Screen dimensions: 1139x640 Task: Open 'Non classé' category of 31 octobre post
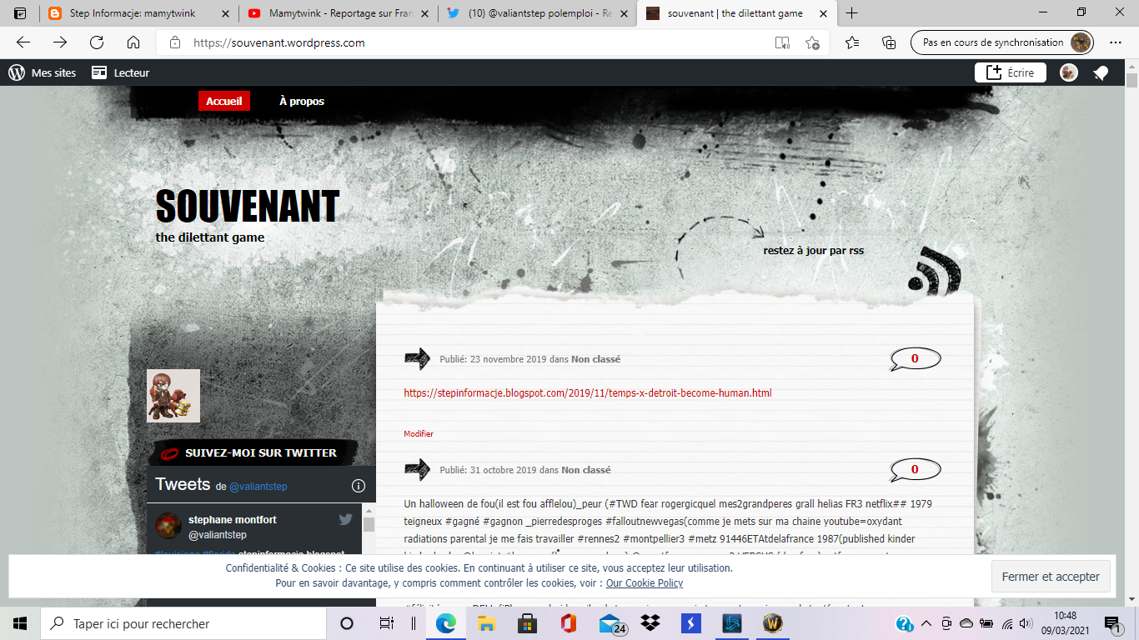(x=586, y=470)
